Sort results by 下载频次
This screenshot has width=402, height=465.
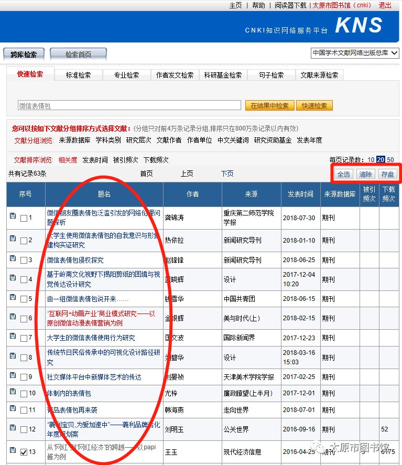(156, 160)
